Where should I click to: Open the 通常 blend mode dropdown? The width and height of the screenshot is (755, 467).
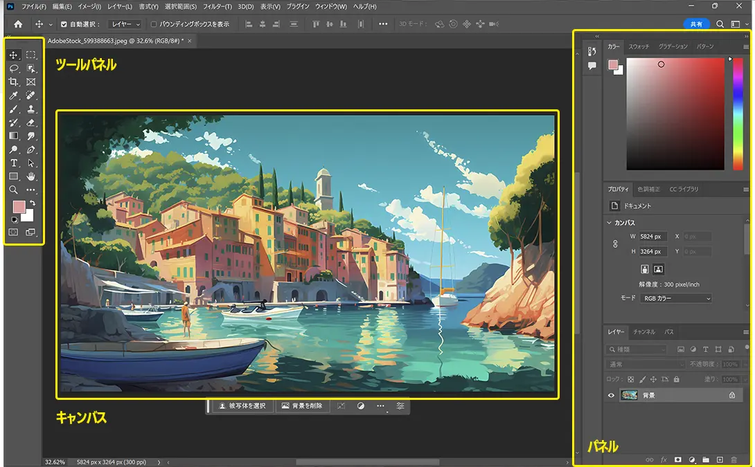(x=646, y=365)
